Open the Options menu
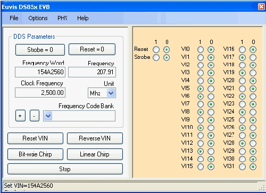Viewport: 266px width, 193px height. point(38,18)
